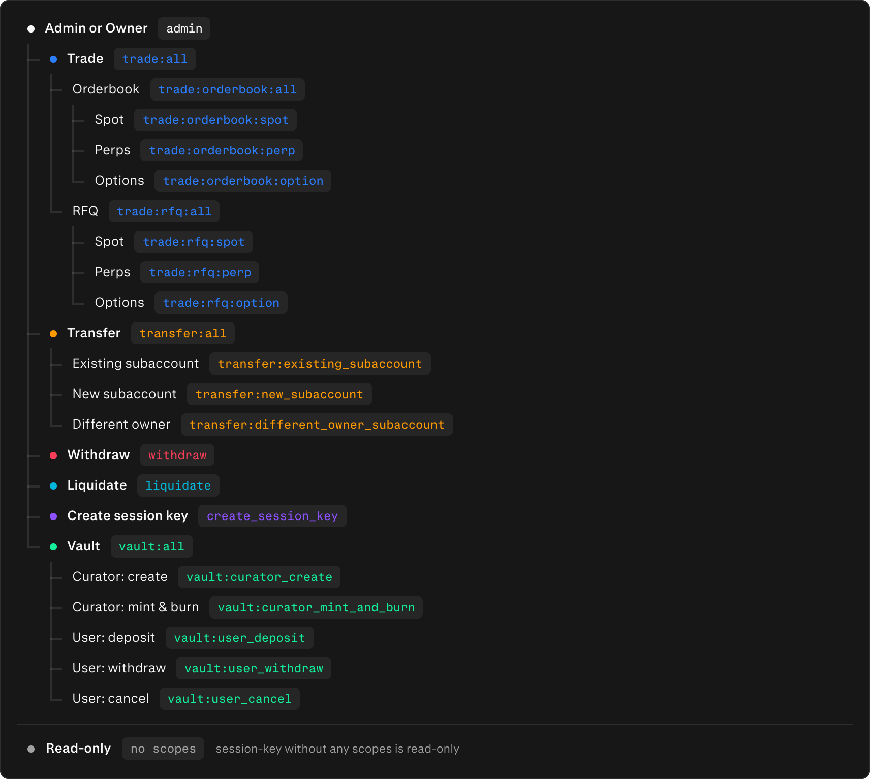Select the liquidate scope tag
This screenshot has width=870, height=779.
(x=178, y=485)
